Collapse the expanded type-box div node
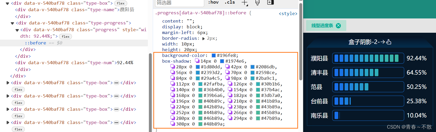 click(x=8, y=3)
